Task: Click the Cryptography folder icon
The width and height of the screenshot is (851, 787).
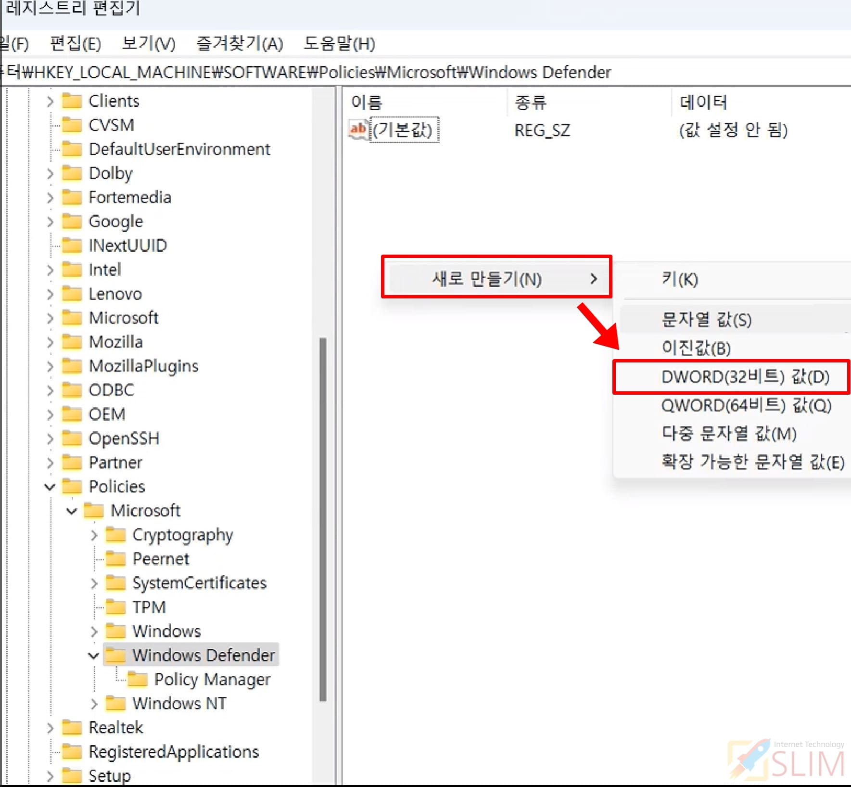Action: click(x=115, y=535)
